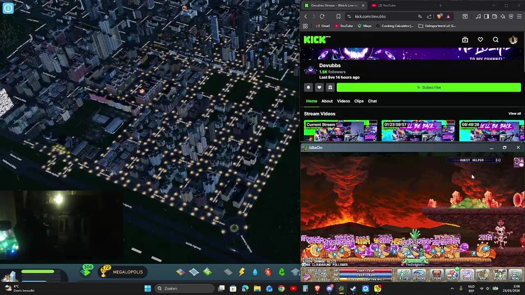
Task: Switch to the Home tab on Kick
Action: point(311,101)
